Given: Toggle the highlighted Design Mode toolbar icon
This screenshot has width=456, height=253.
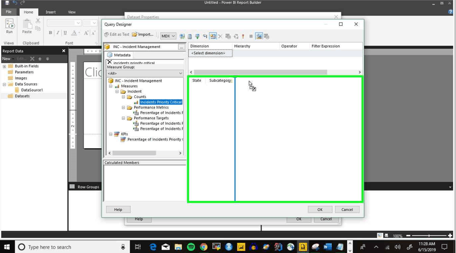Looking at the screenshot, I should click(259, 36).
